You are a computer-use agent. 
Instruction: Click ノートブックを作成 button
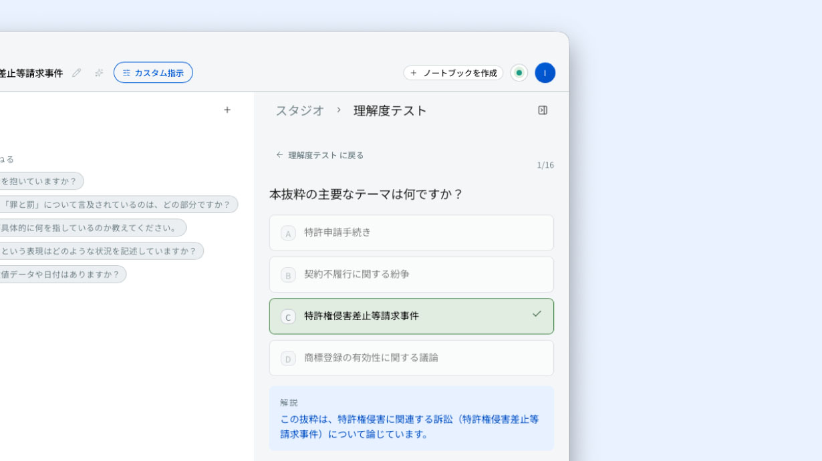click(x=453, y=73)
